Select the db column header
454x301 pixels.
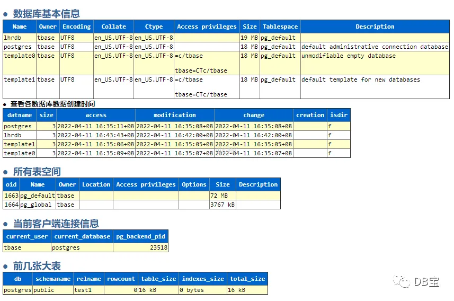pyautogui.click(x=17, y=279)
